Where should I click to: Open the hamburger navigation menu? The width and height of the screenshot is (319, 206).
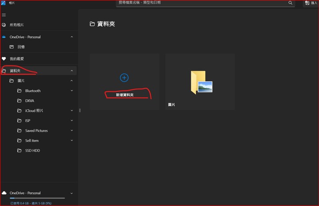click(x=4, y=15)
